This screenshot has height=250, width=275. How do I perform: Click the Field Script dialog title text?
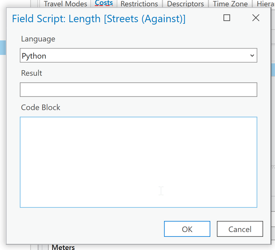click(99, 19)
